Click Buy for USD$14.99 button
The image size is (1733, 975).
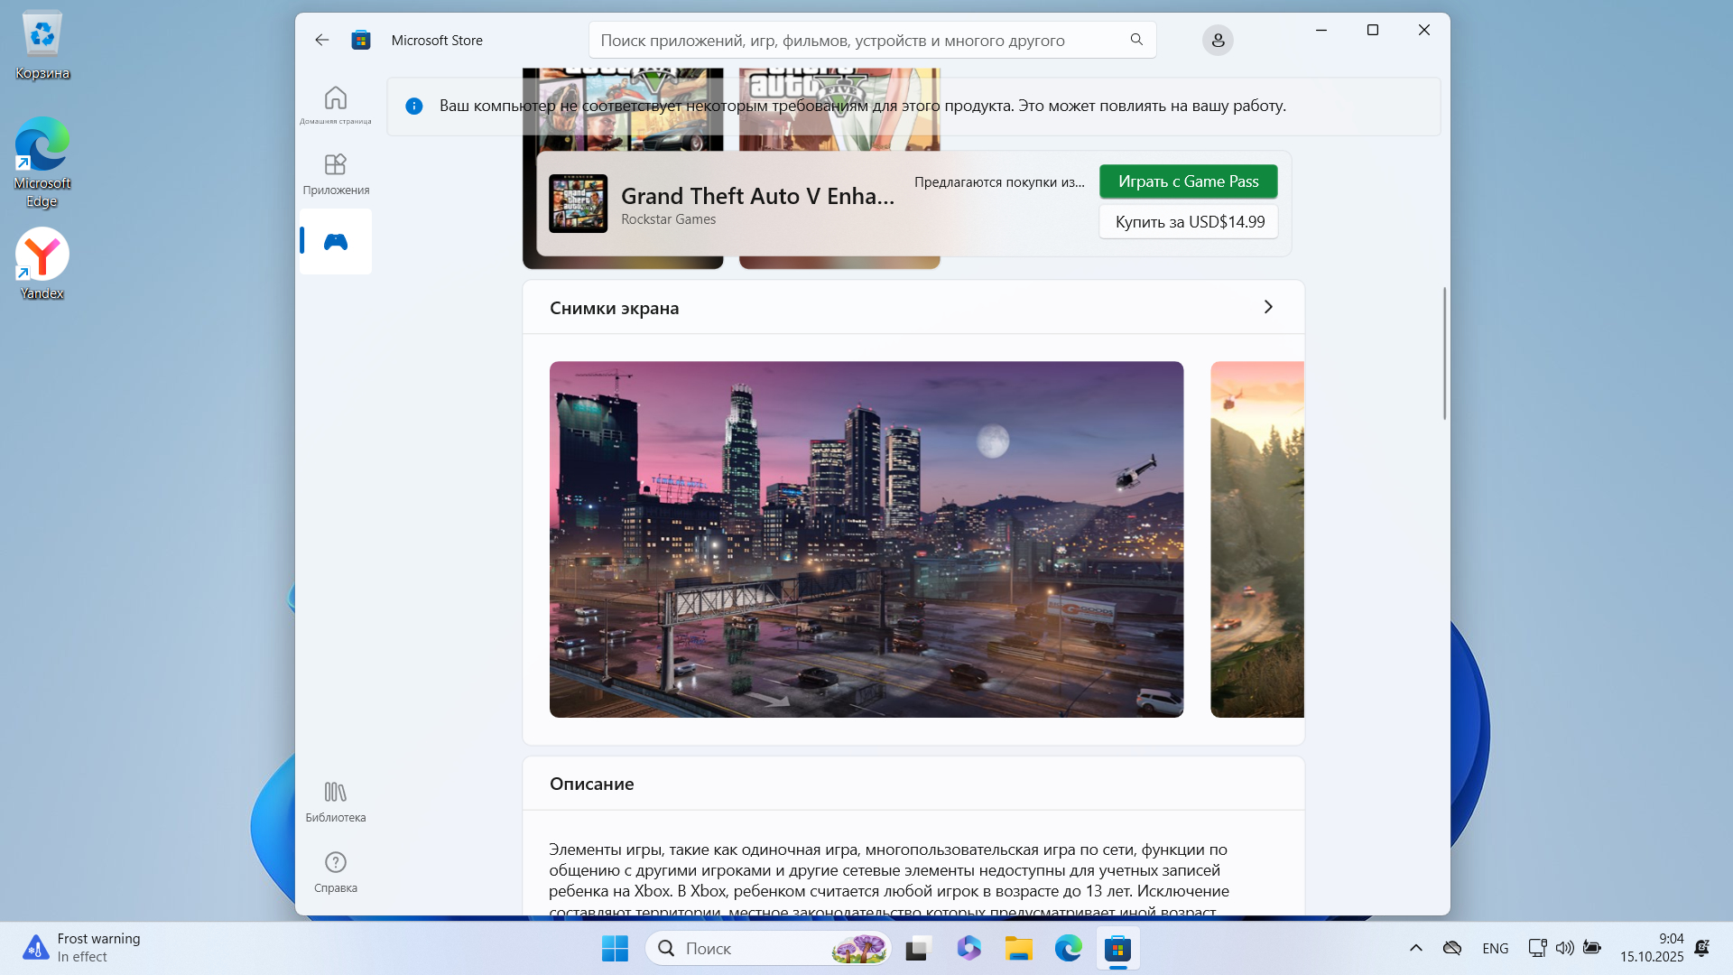coord(1188,222)
